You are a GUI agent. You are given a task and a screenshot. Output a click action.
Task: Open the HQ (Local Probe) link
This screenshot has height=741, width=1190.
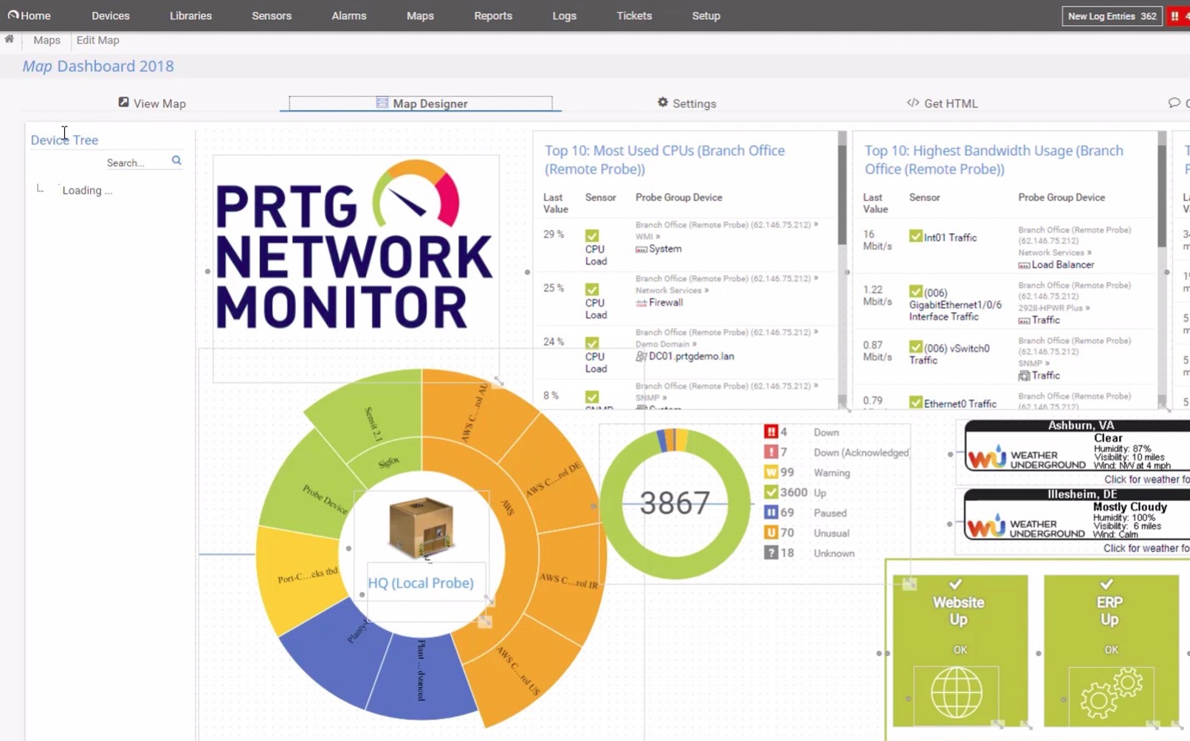[421, 583]
